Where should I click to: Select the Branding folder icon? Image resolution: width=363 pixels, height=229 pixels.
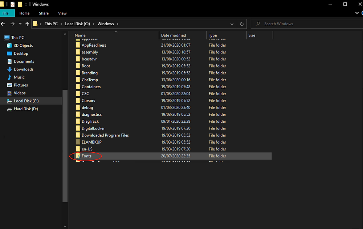(78, 73)
